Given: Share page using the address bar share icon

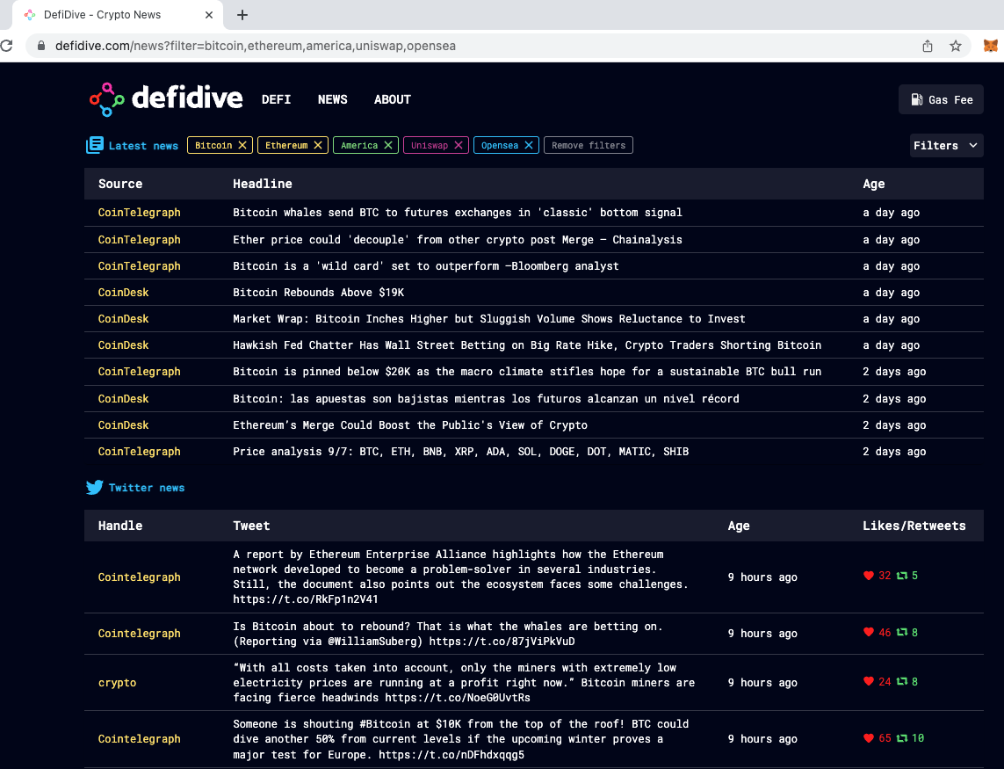Looking at the screenshot, I should coord(928,46).
